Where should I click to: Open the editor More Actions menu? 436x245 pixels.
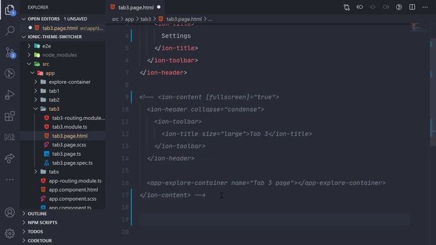(x=425, y=7)
